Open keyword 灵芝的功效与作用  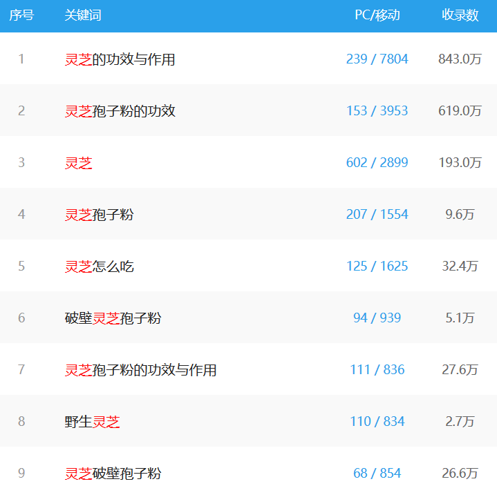pyautogui.click(x=120, y=59)
